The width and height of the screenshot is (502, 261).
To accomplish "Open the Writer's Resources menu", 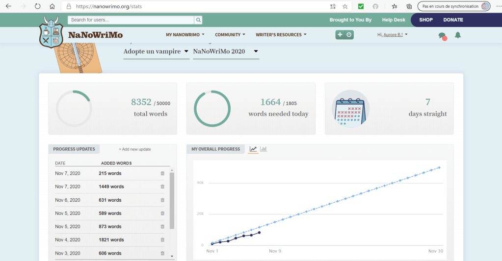I will click(281, 35).
